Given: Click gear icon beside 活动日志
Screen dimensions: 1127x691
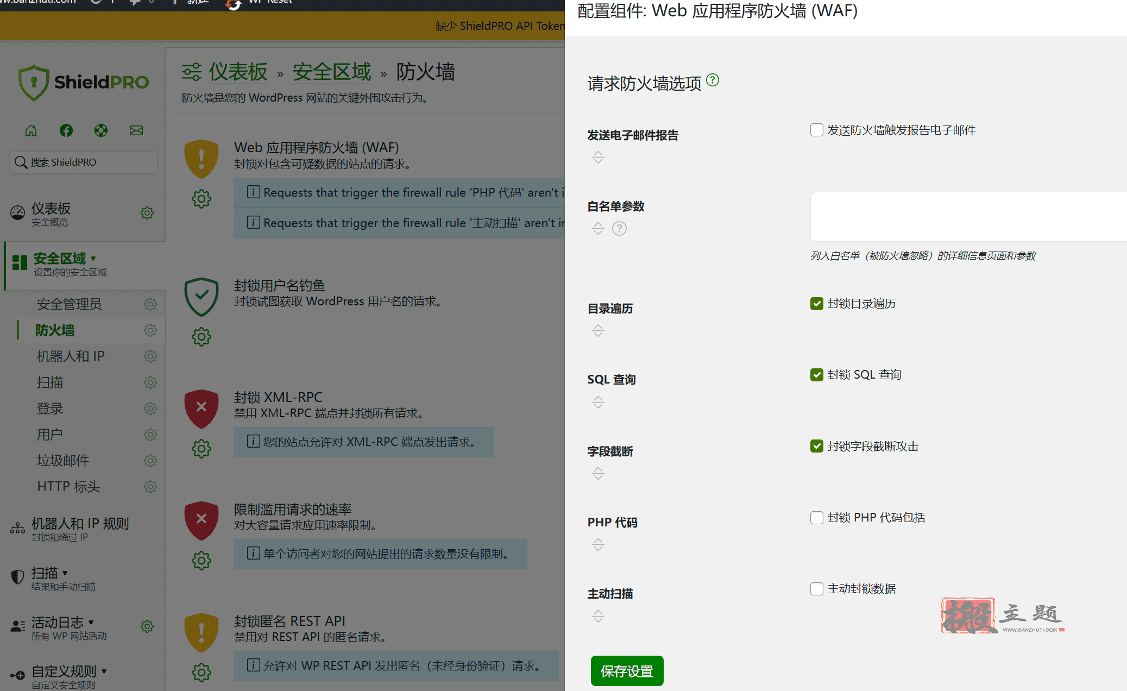Looking at the screenshot, I should [x=147, y=626].
